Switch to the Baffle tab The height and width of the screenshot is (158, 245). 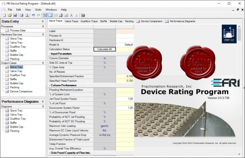(104, 21)
